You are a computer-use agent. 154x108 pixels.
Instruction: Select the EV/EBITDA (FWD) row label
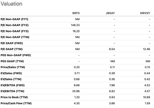(12, 85)
